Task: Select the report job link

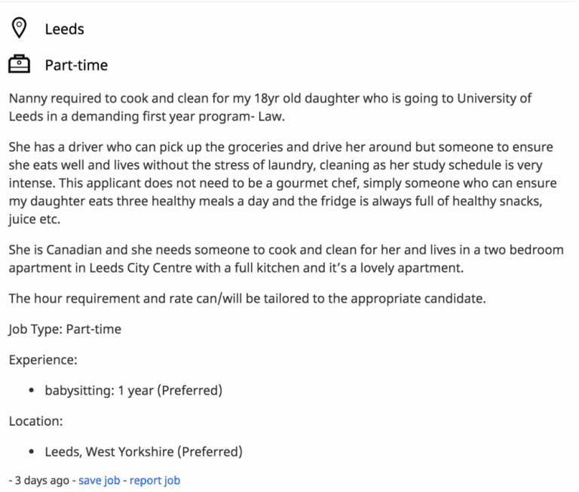Action: (155, 480)
